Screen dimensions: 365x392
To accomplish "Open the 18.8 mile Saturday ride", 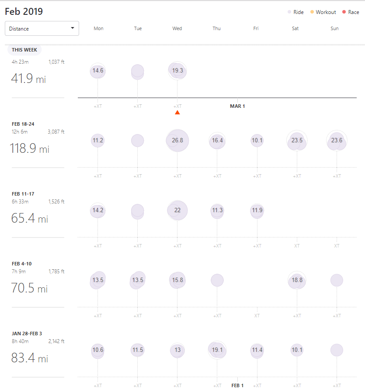I will [x=297, y=280].
